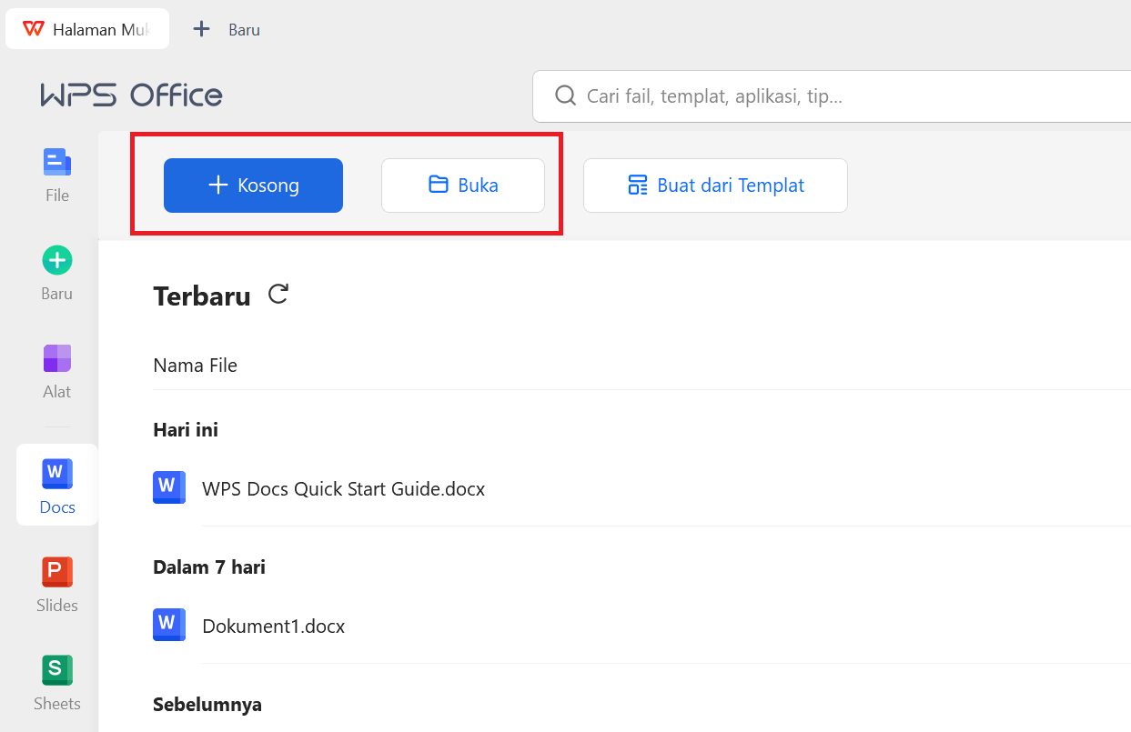Open Dokument1.docx from recent list
The width and height of the screenshot is (1131, 732).
click(x=273, y=627)
